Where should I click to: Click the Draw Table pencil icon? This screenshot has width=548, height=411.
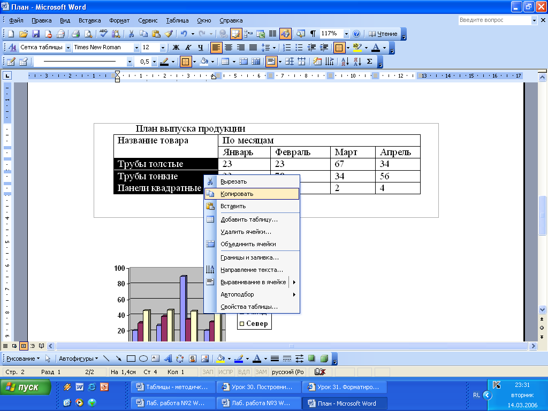11,62
